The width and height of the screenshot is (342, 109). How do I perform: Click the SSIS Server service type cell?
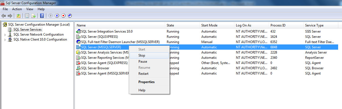(313, 31)
